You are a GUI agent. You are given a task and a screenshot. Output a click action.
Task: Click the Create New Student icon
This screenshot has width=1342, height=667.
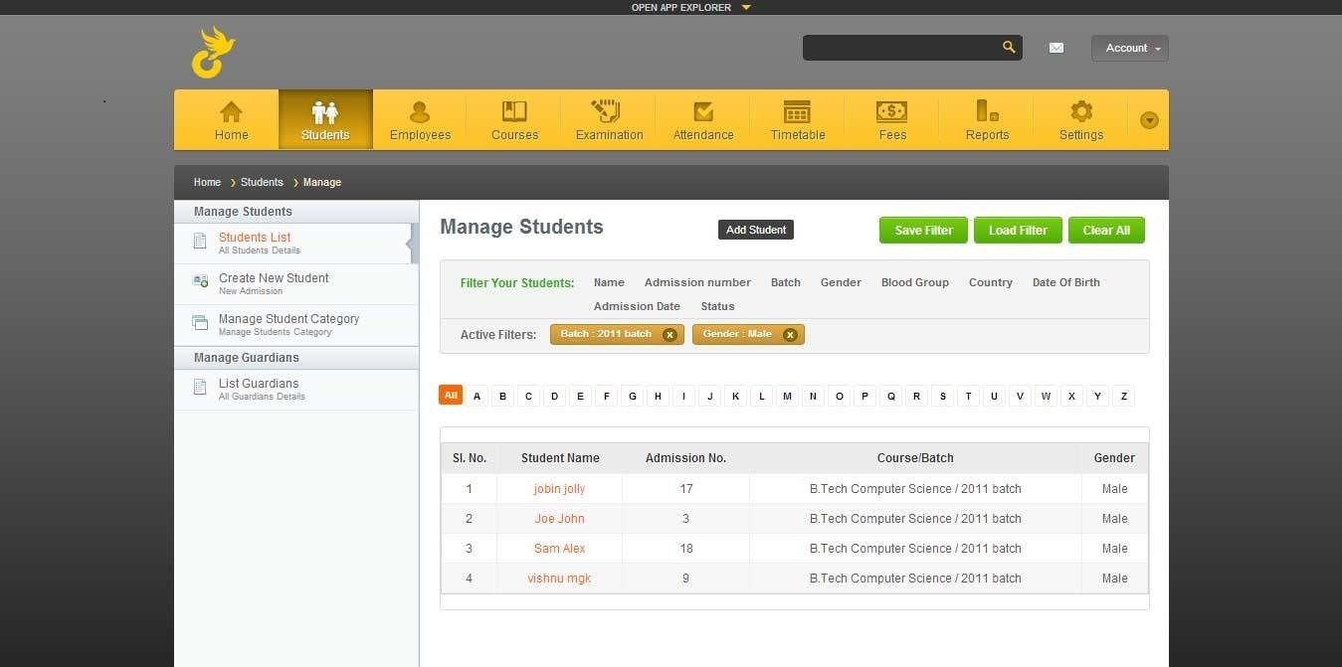tap(200, 281)
